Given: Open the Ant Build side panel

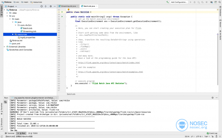Looking at the screenshot, I should pyautogui.click(x=220, y=35).
